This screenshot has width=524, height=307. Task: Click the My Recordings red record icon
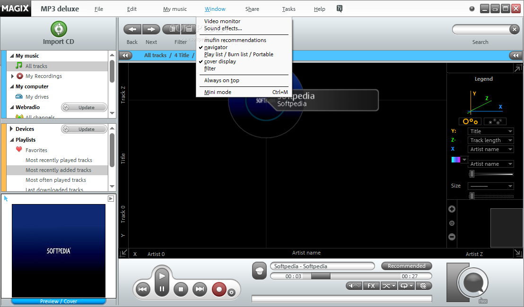pyautogui.click(x=20, y=76)
